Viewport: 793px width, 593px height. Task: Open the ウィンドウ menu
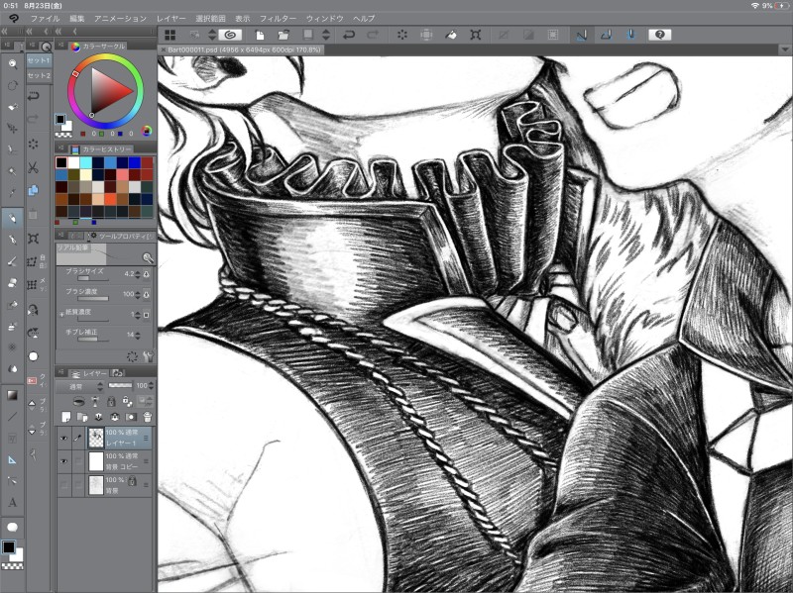[x=325, y=19]
